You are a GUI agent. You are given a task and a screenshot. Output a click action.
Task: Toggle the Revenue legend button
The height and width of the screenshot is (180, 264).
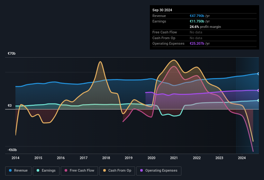pyautogui.click(x=18, y=171)
